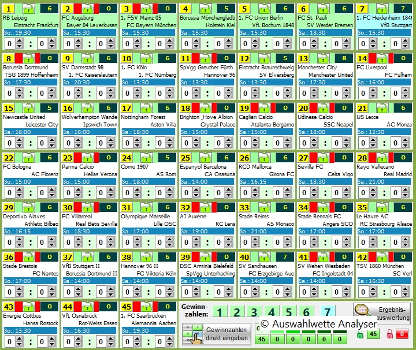Click the lock icon for match 9 SV Darmstadt 98
Screen dimensions: 416x350
point(88,58)
